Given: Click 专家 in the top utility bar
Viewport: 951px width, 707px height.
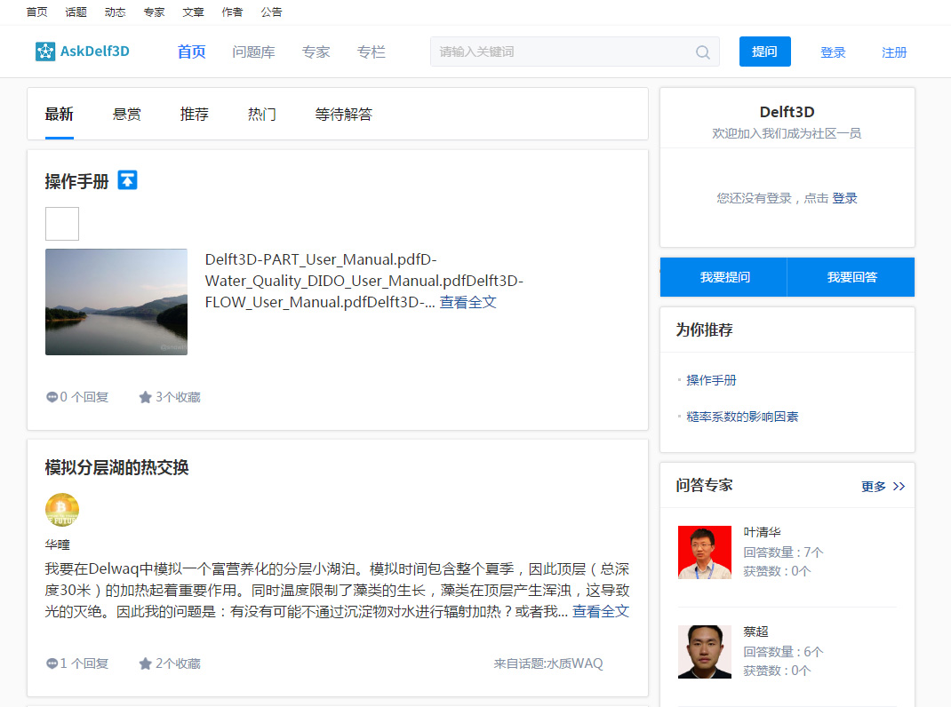Looking at the screenshot, I should (154, 12).
